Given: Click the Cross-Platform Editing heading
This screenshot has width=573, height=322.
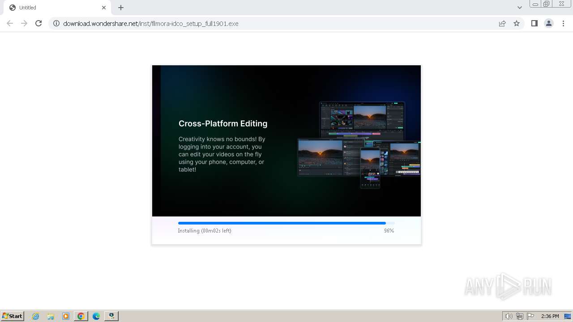Looking at the screenshot, I should click(223, 123).
